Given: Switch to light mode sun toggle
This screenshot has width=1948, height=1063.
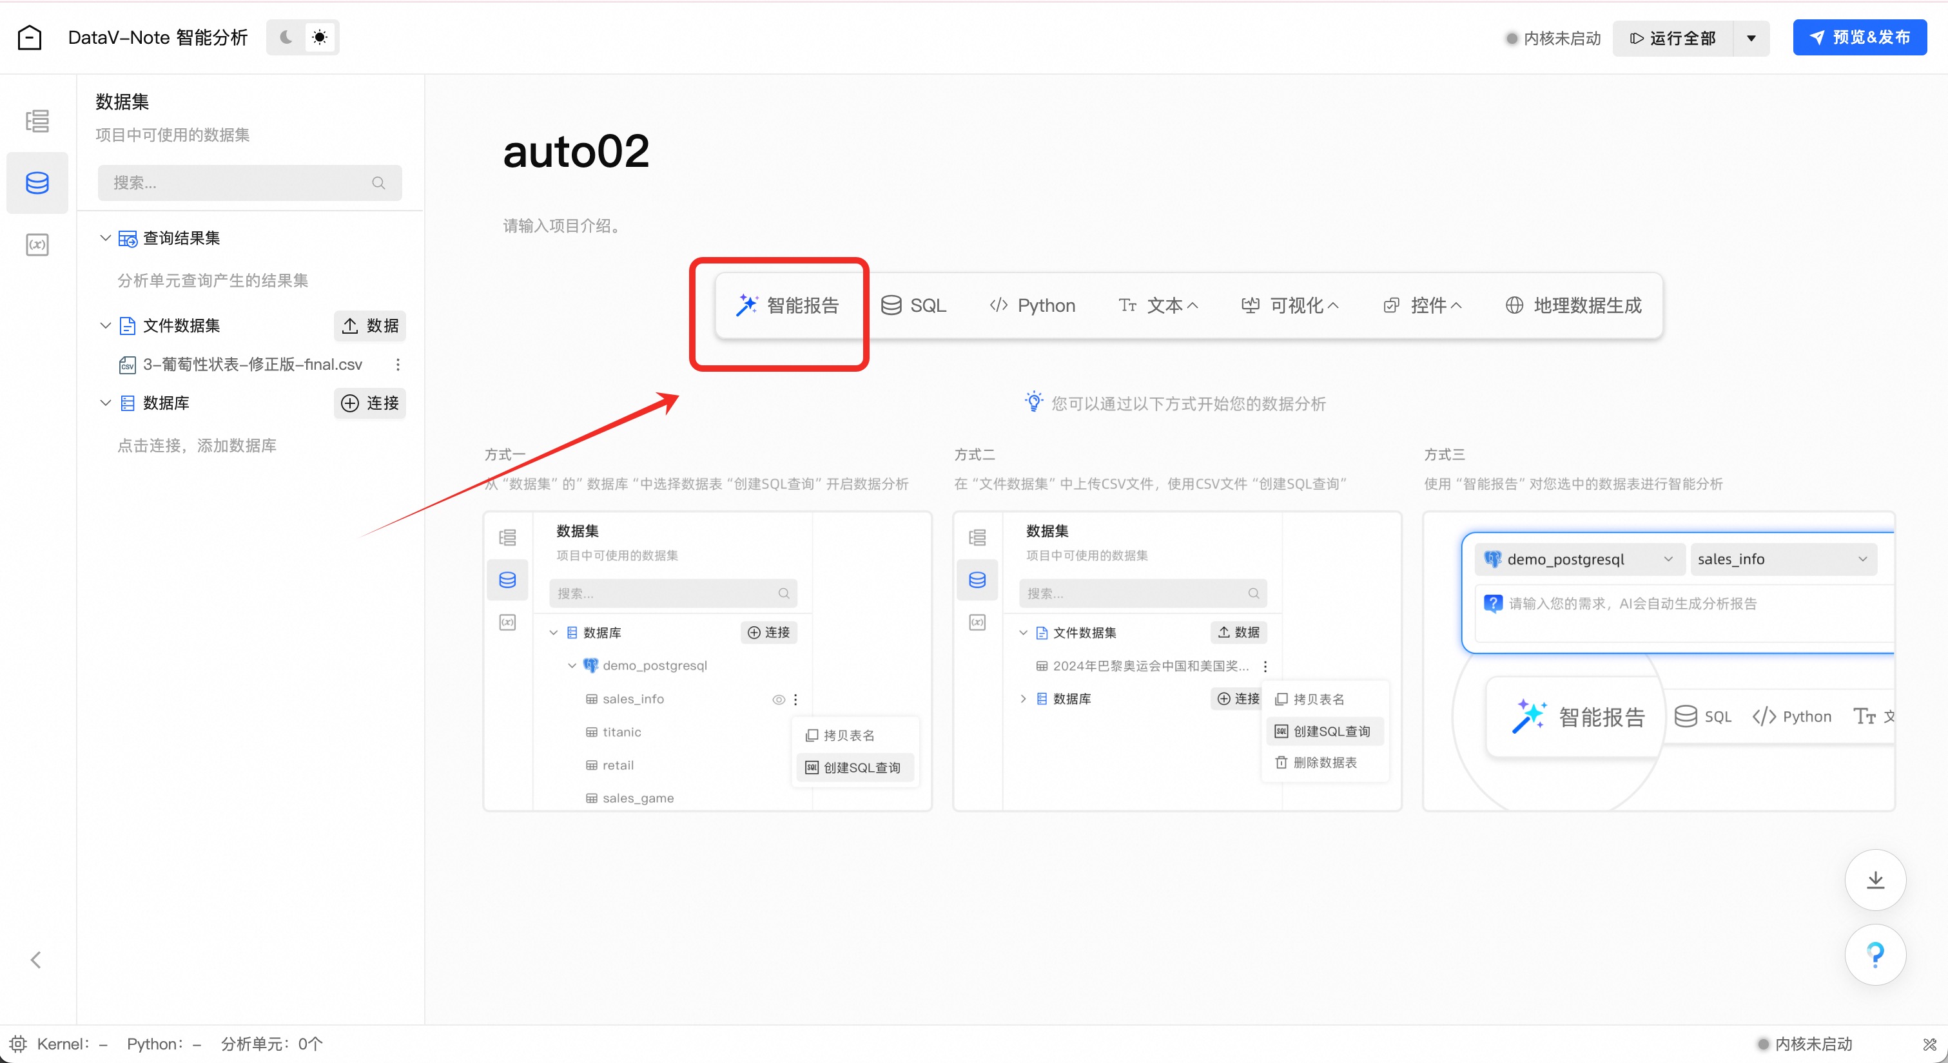Looking at the screenshot, I should coord(320,38).
